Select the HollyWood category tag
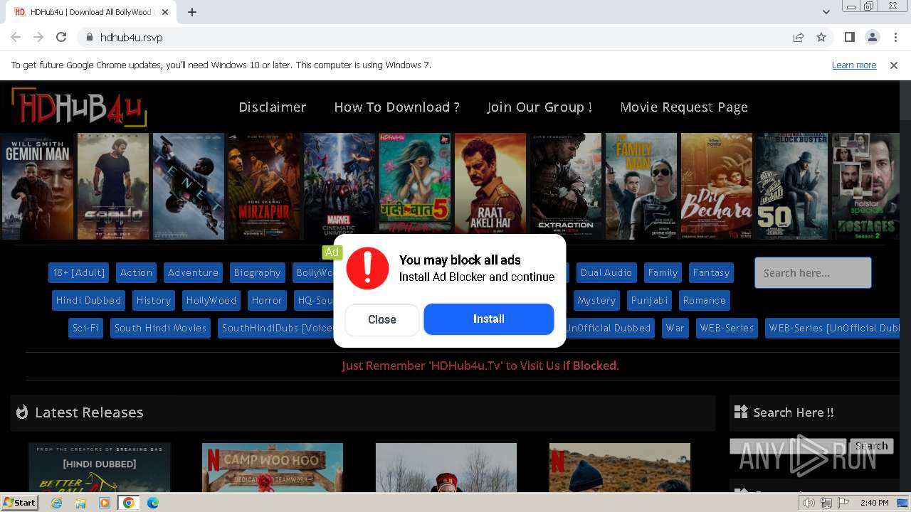 [211, 300]
